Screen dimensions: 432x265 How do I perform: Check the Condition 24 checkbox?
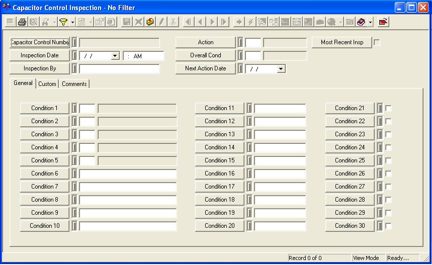point(388,147)
